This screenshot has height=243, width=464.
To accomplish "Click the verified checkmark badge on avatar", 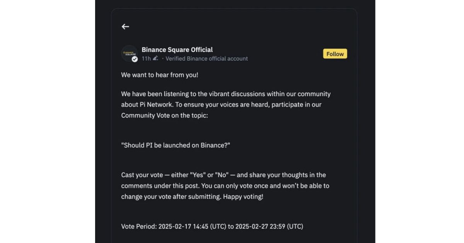I will click(135, 59).
